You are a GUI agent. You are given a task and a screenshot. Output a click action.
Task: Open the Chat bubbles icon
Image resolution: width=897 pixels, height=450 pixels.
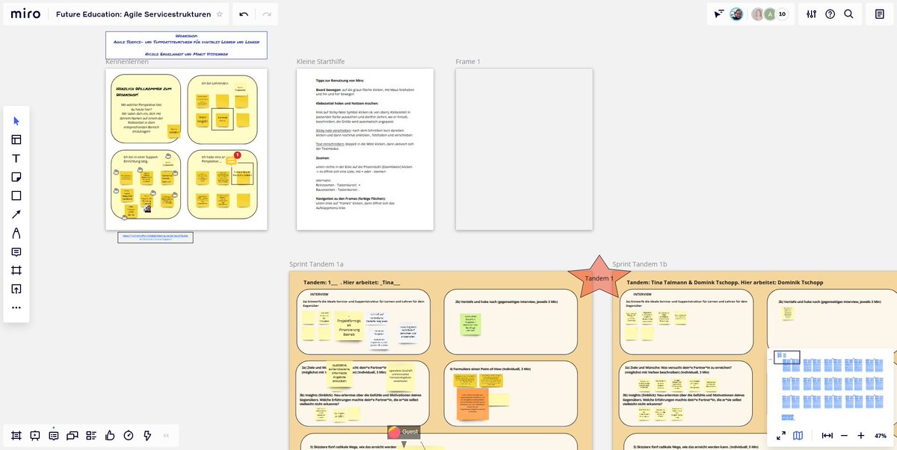click(x=73, y=435)
